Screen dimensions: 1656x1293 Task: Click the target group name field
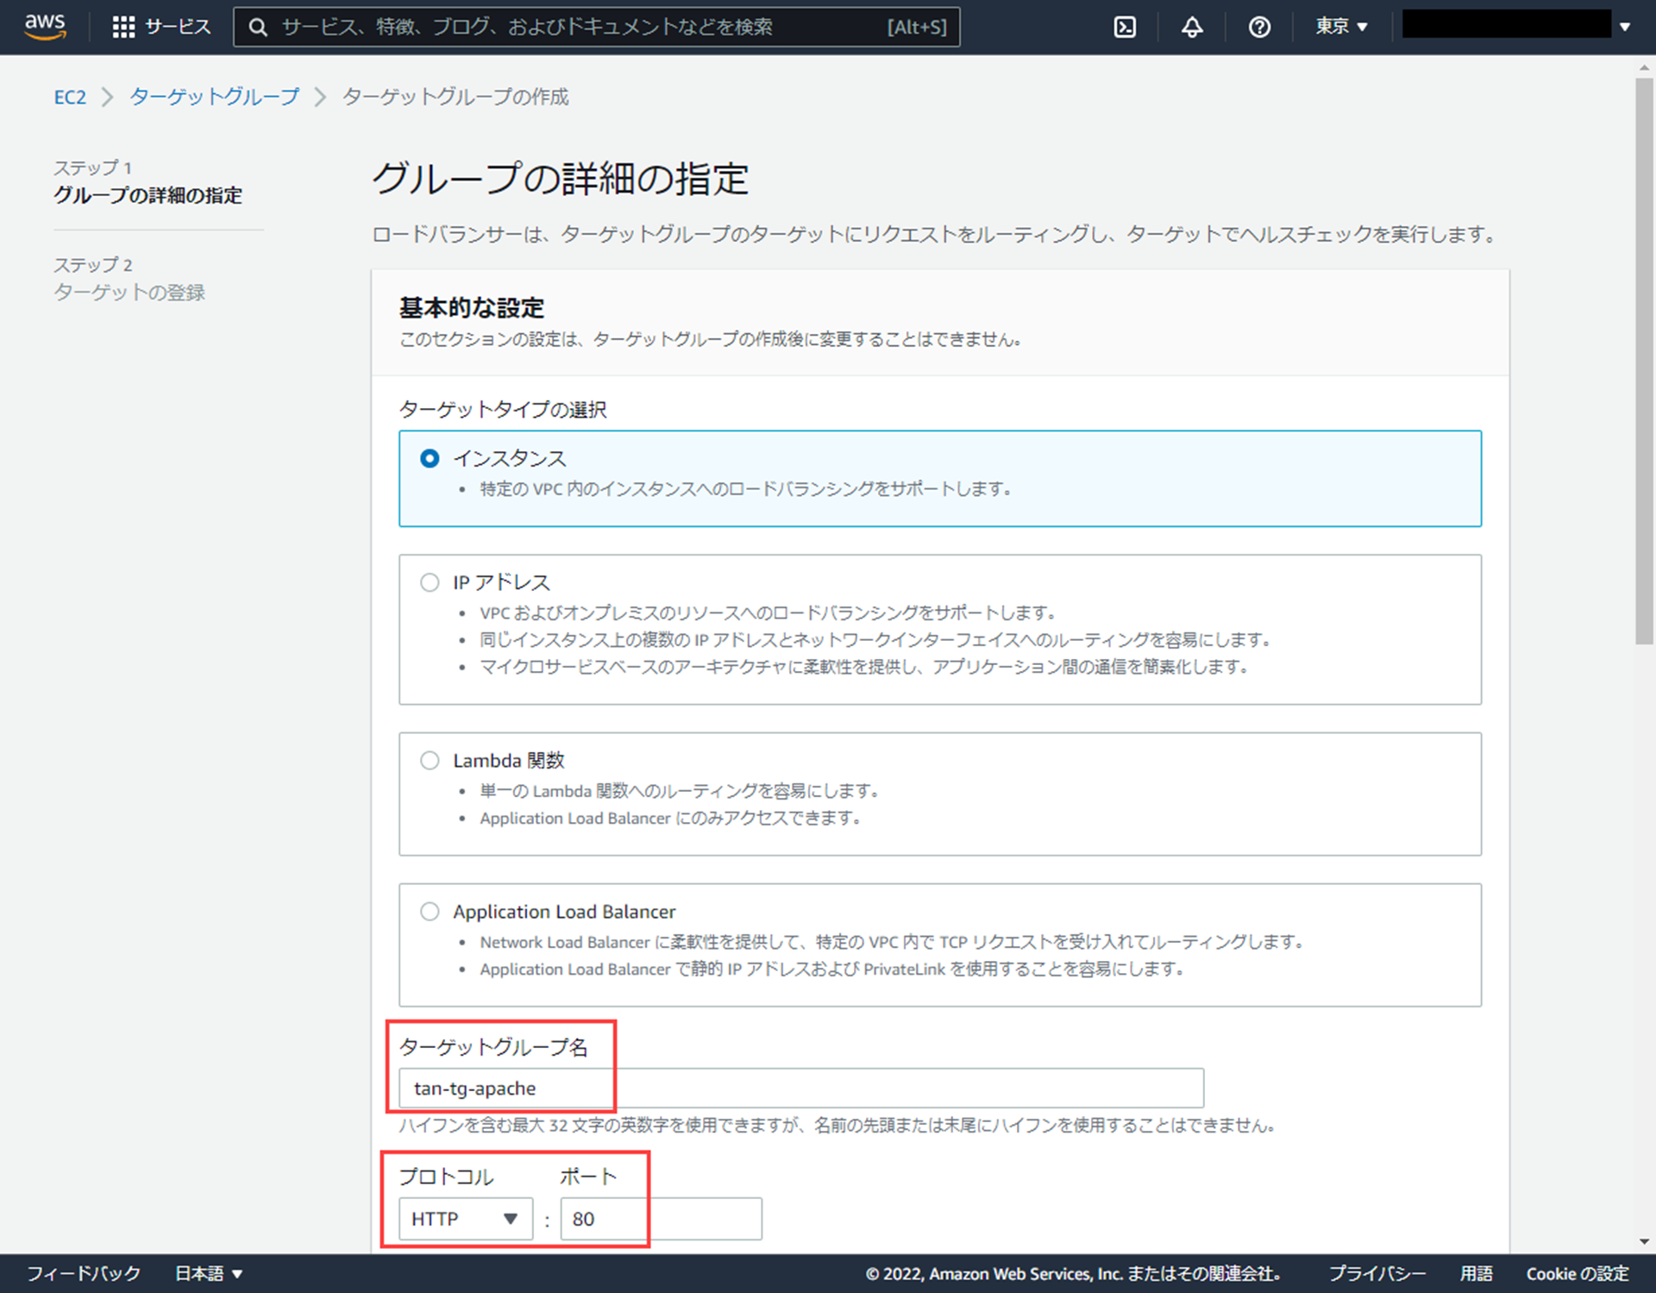(x=800, y=1088)
